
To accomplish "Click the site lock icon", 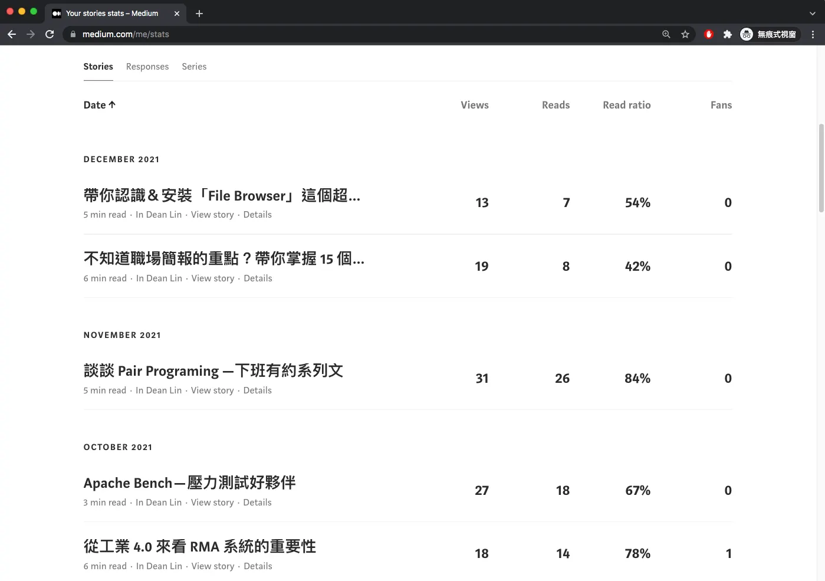I will tap(73, 34).
